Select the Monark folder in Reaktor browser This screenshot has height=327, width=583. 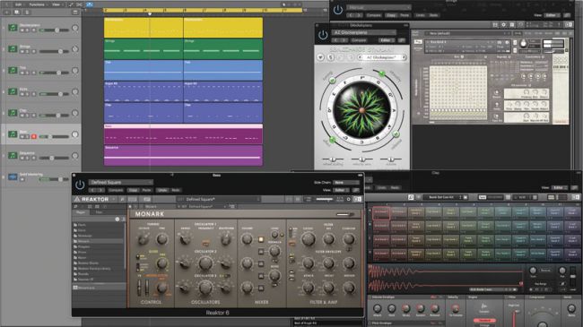[x=98, y=241]
